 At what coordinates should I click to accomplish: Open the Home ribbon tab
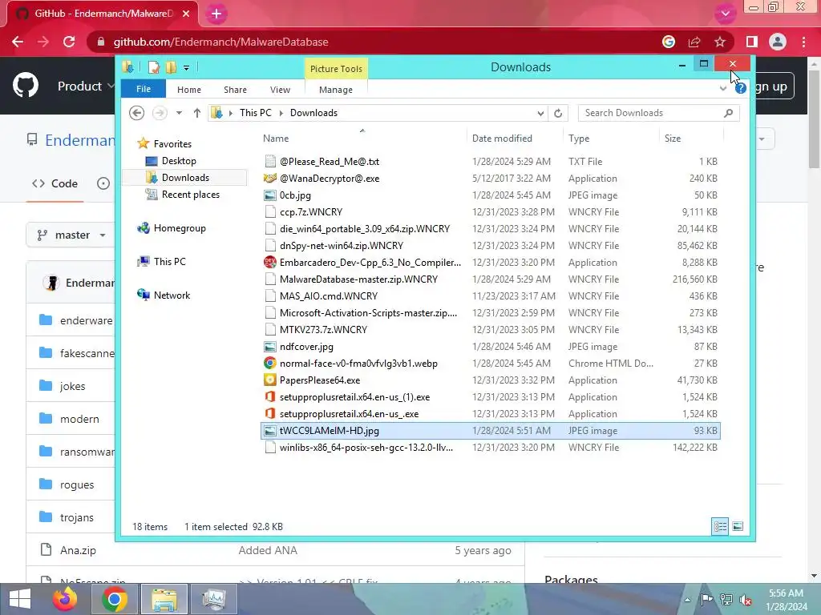tap(189, 90)
